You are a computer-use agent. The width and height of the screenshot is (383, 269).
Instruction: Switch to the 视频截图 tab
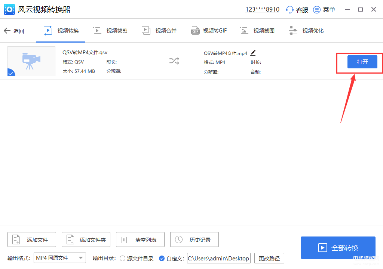pyautogui.click(x=257, y=31)
